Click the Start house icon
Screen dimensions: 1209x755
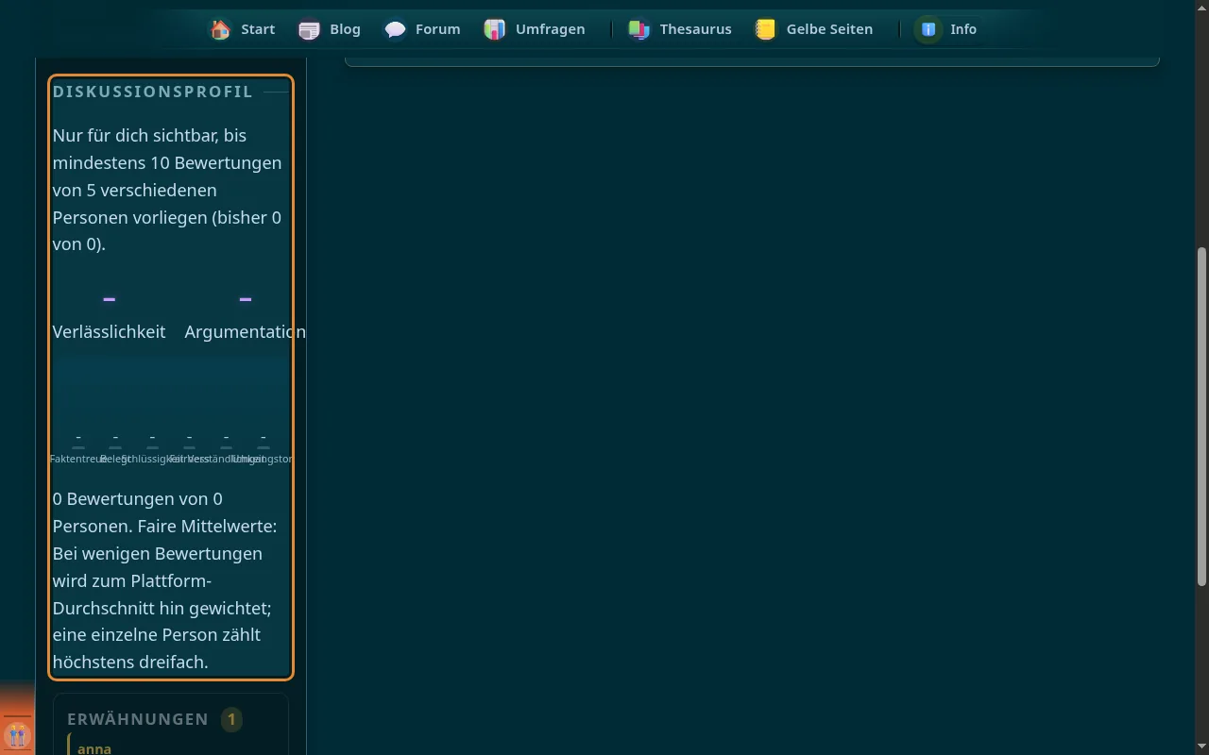[x=220, y=29]
